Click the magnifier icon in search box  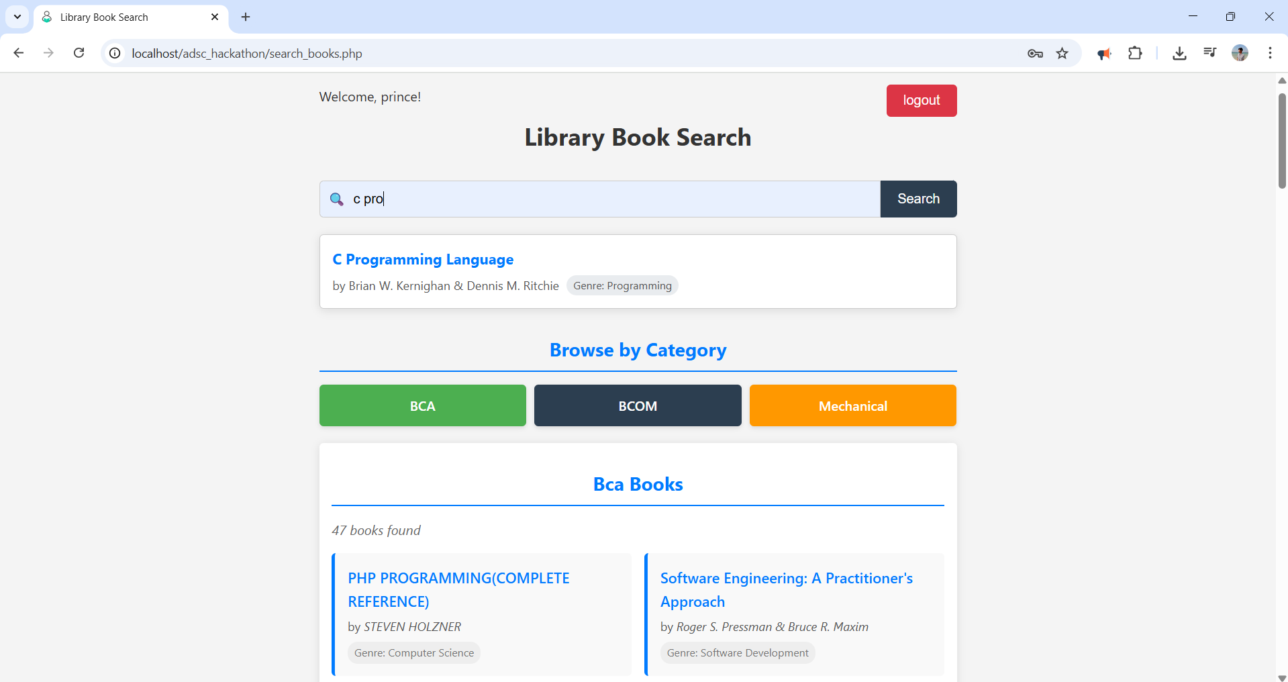337,199
